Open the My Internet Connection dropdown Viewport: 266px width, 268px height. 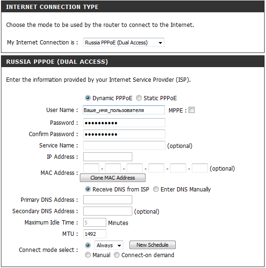pos(123,43)
